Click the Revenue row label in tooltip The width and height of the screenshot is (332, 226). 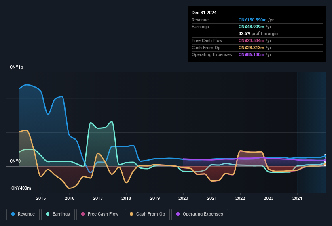click(x=200, y=20)
